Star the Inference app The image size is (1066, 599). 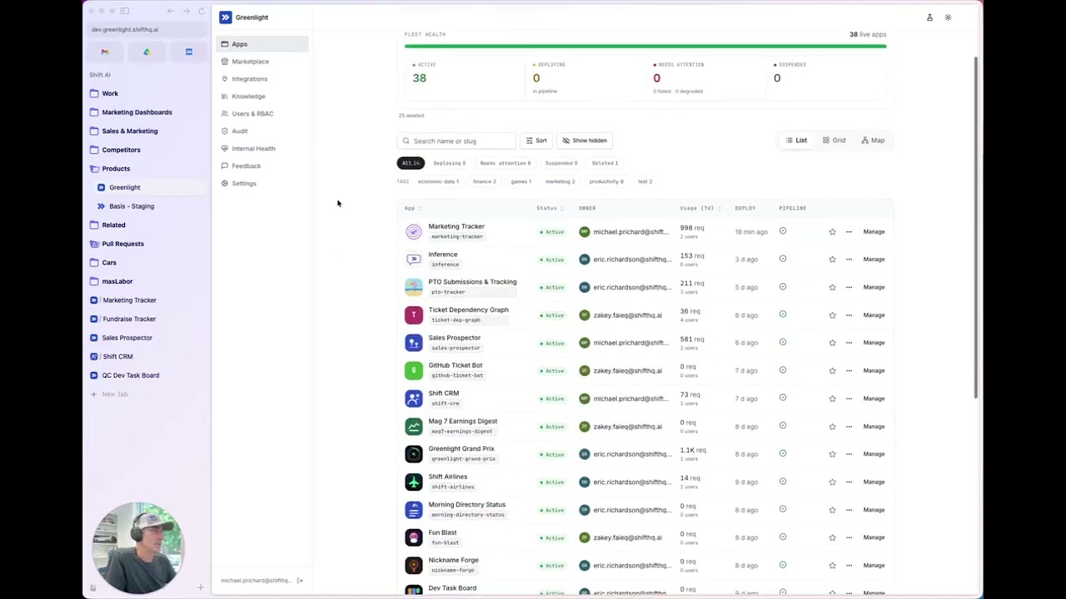pyautogui.click(x=832, y=260)
